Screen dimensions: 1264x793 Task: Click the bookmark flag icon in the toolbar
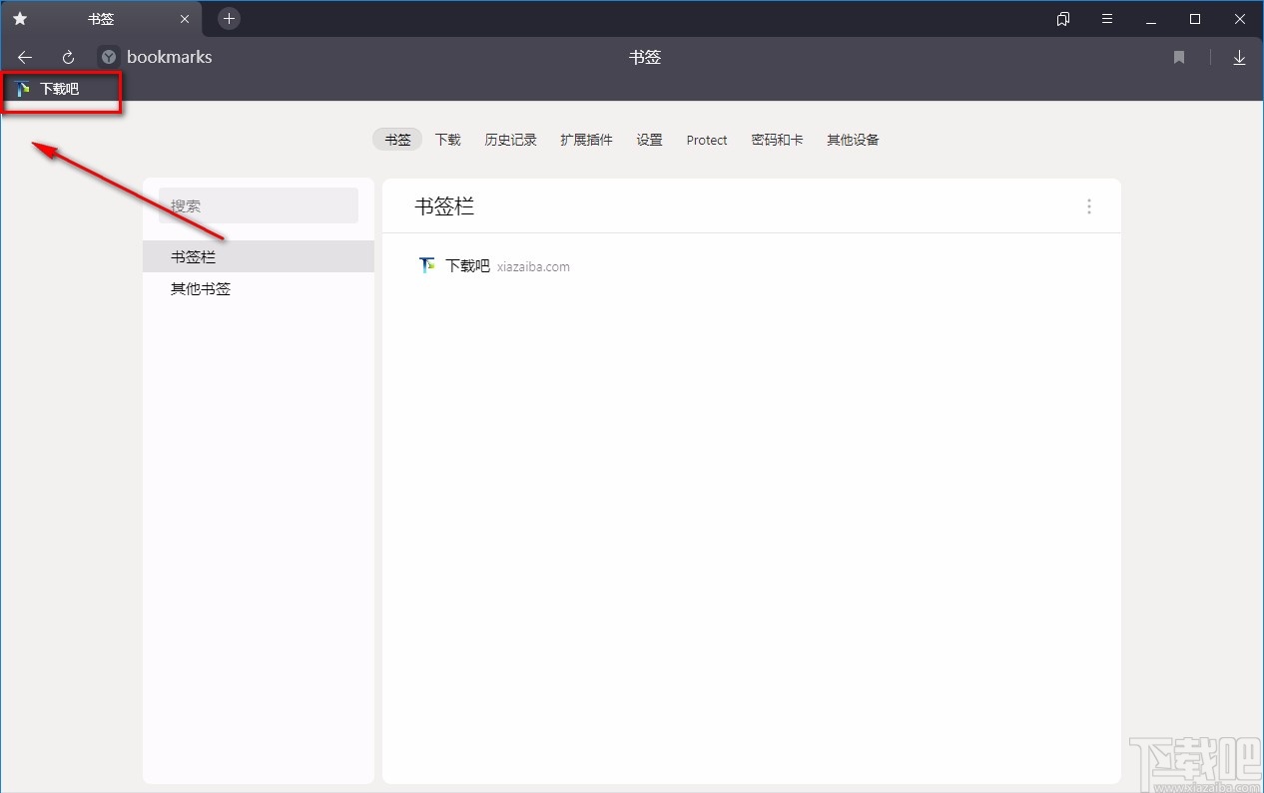[x=1178, y=57]
